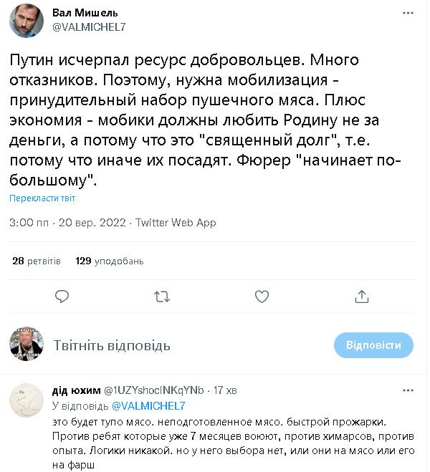
Task: Click the tweet timestamp 3:00 пп
Action: point(29,223)
